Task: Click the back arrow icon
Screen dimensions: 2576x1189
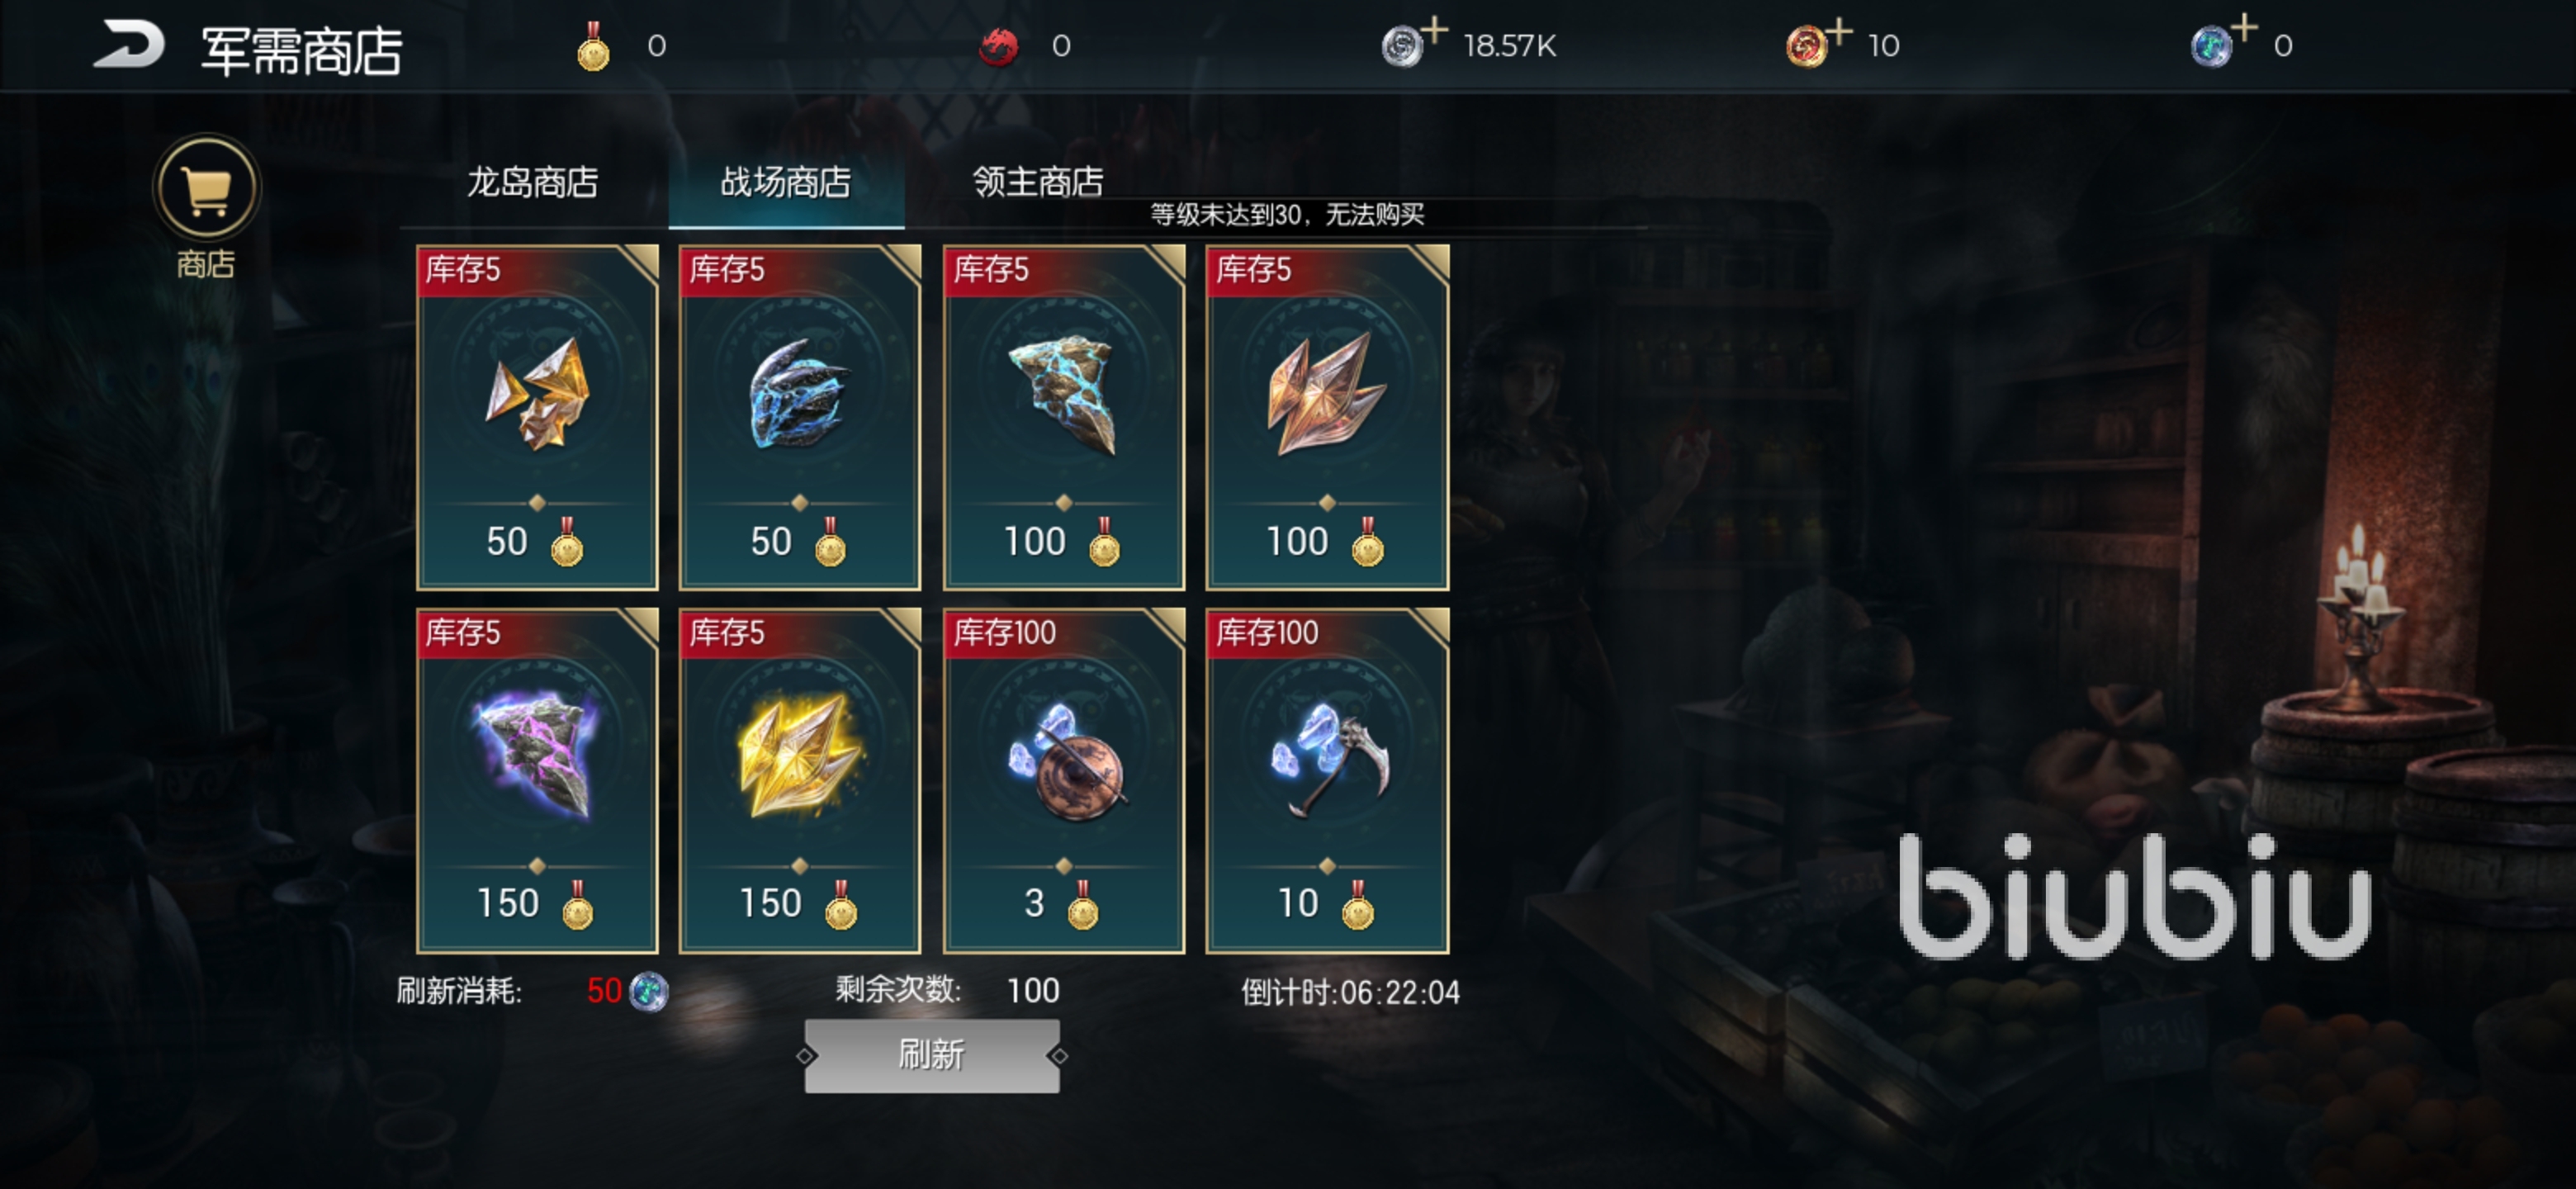Action: [128, 45]
